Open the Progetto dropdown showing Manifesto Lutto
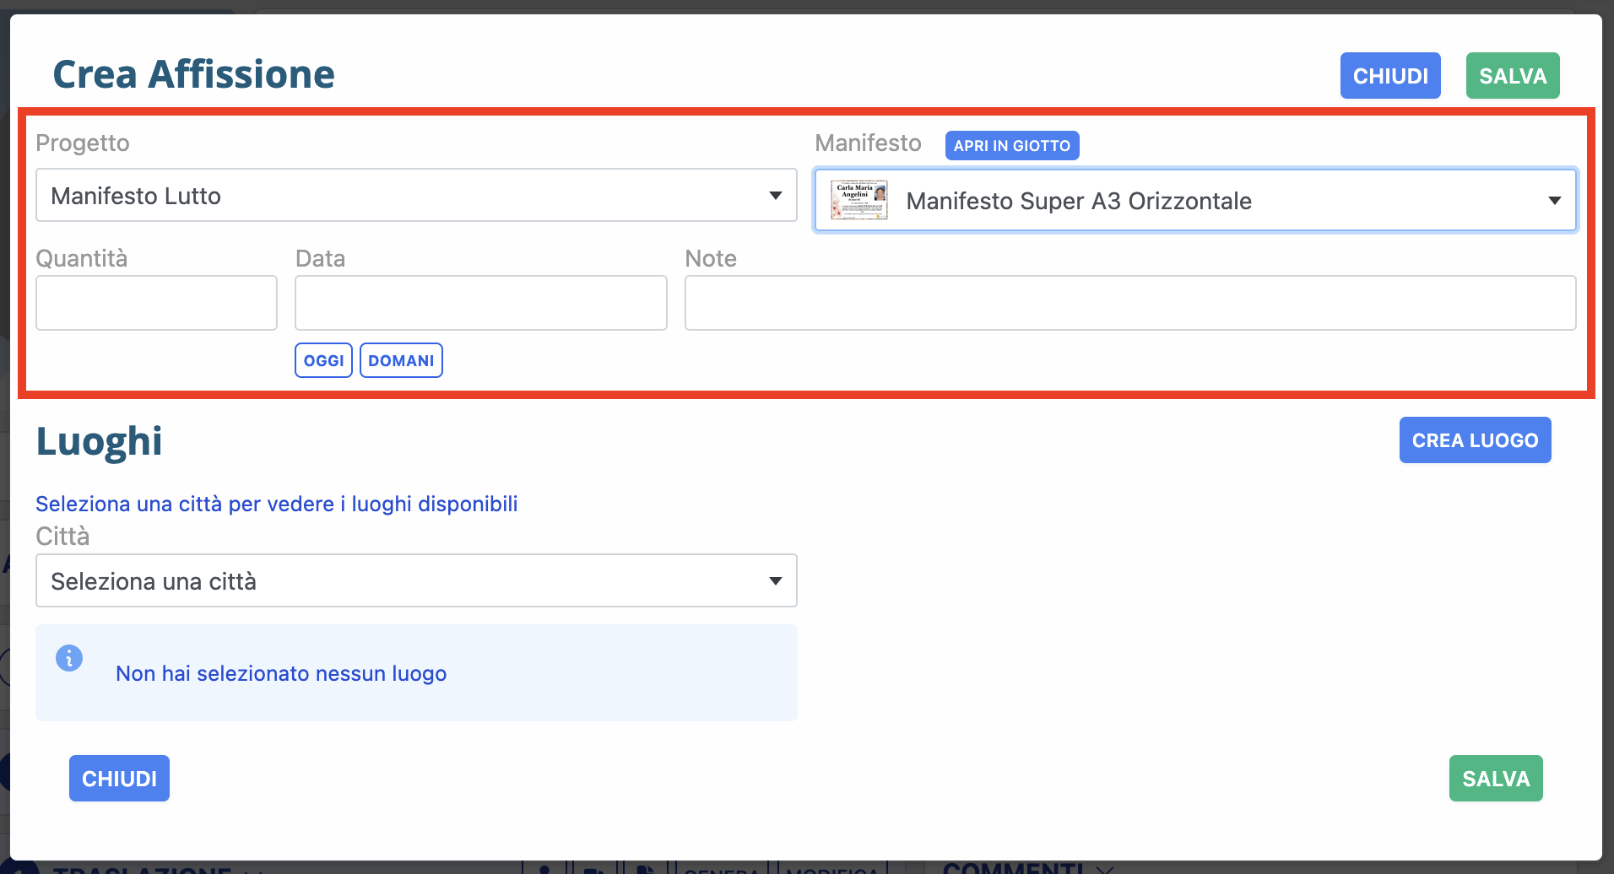The image size is (1614, 874). click(416, 195)
